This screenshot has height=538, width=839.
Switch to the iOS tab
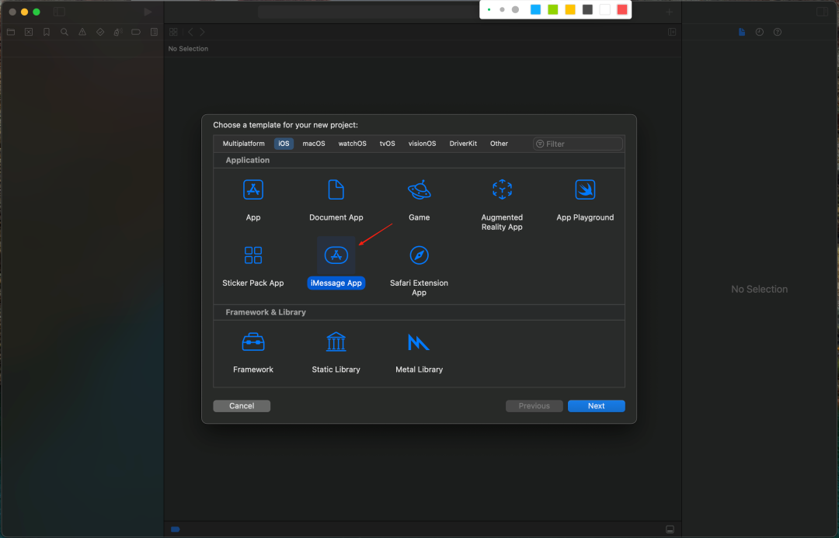284,144
